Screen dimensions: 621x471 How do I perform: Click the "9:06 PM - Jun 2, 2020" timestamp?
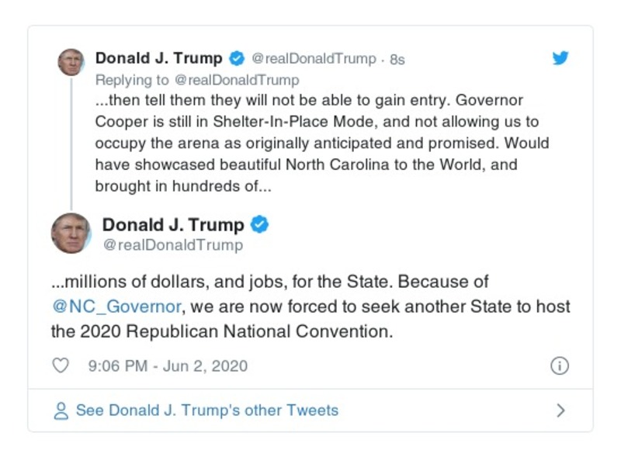pos(166,365)
